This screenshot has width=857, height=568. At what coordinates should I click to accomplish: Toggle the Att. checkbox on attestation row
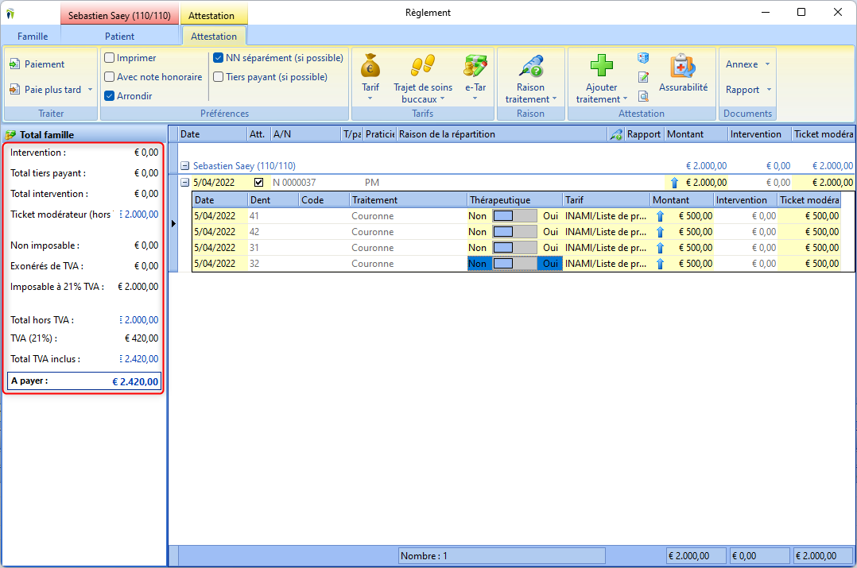258,183
